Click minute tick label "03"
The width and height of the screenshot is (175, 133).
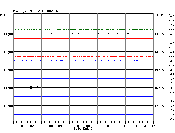click(41, 126)
